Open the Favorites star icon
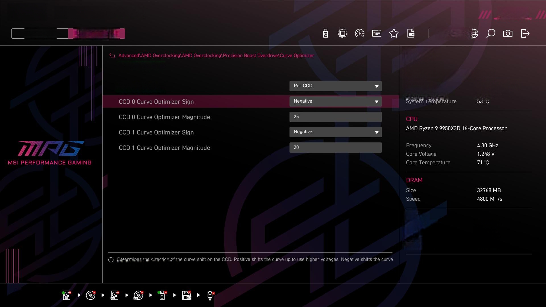Screen dimensions: 546x307 click(394, 34)
